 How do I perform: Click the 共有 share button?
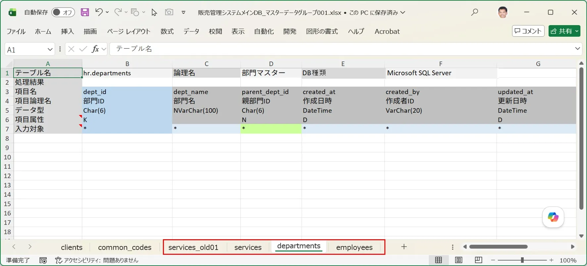pyautogui.click(x=564, y=31)
